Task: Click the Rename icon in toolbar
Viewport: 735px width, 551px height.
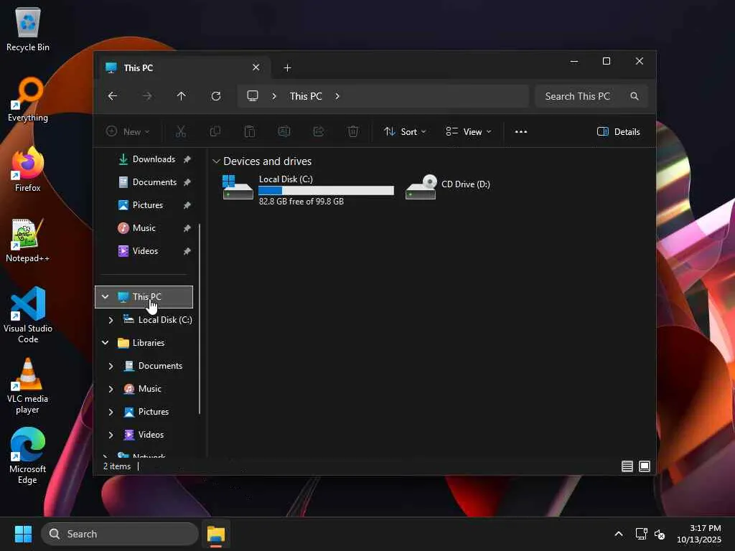Action: pos(284,132)
